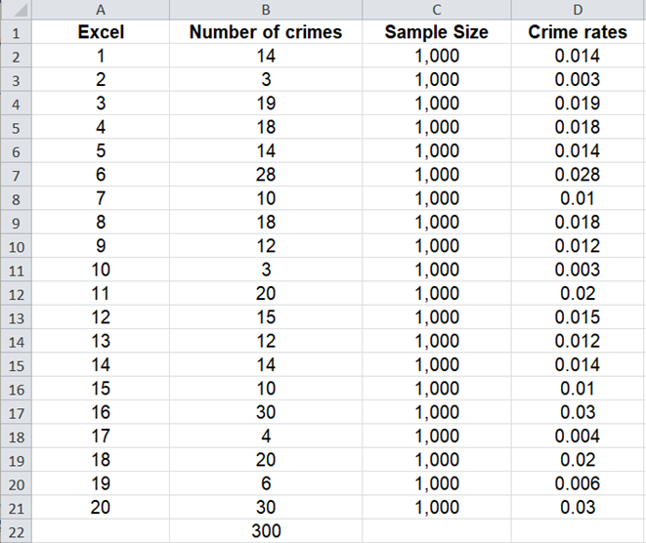Select the Sample Size cell in row 10
Viewport: 646px width, 543px height.
coord(436,246)
